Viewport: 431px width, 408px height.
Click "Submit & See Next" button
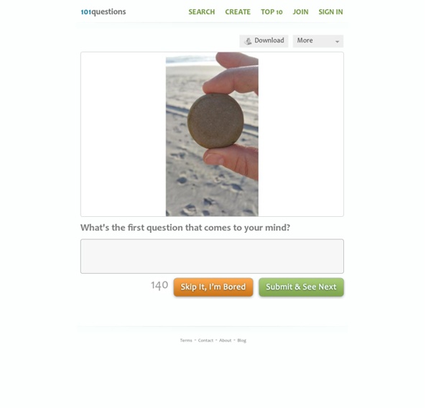(x=301, y=287)
